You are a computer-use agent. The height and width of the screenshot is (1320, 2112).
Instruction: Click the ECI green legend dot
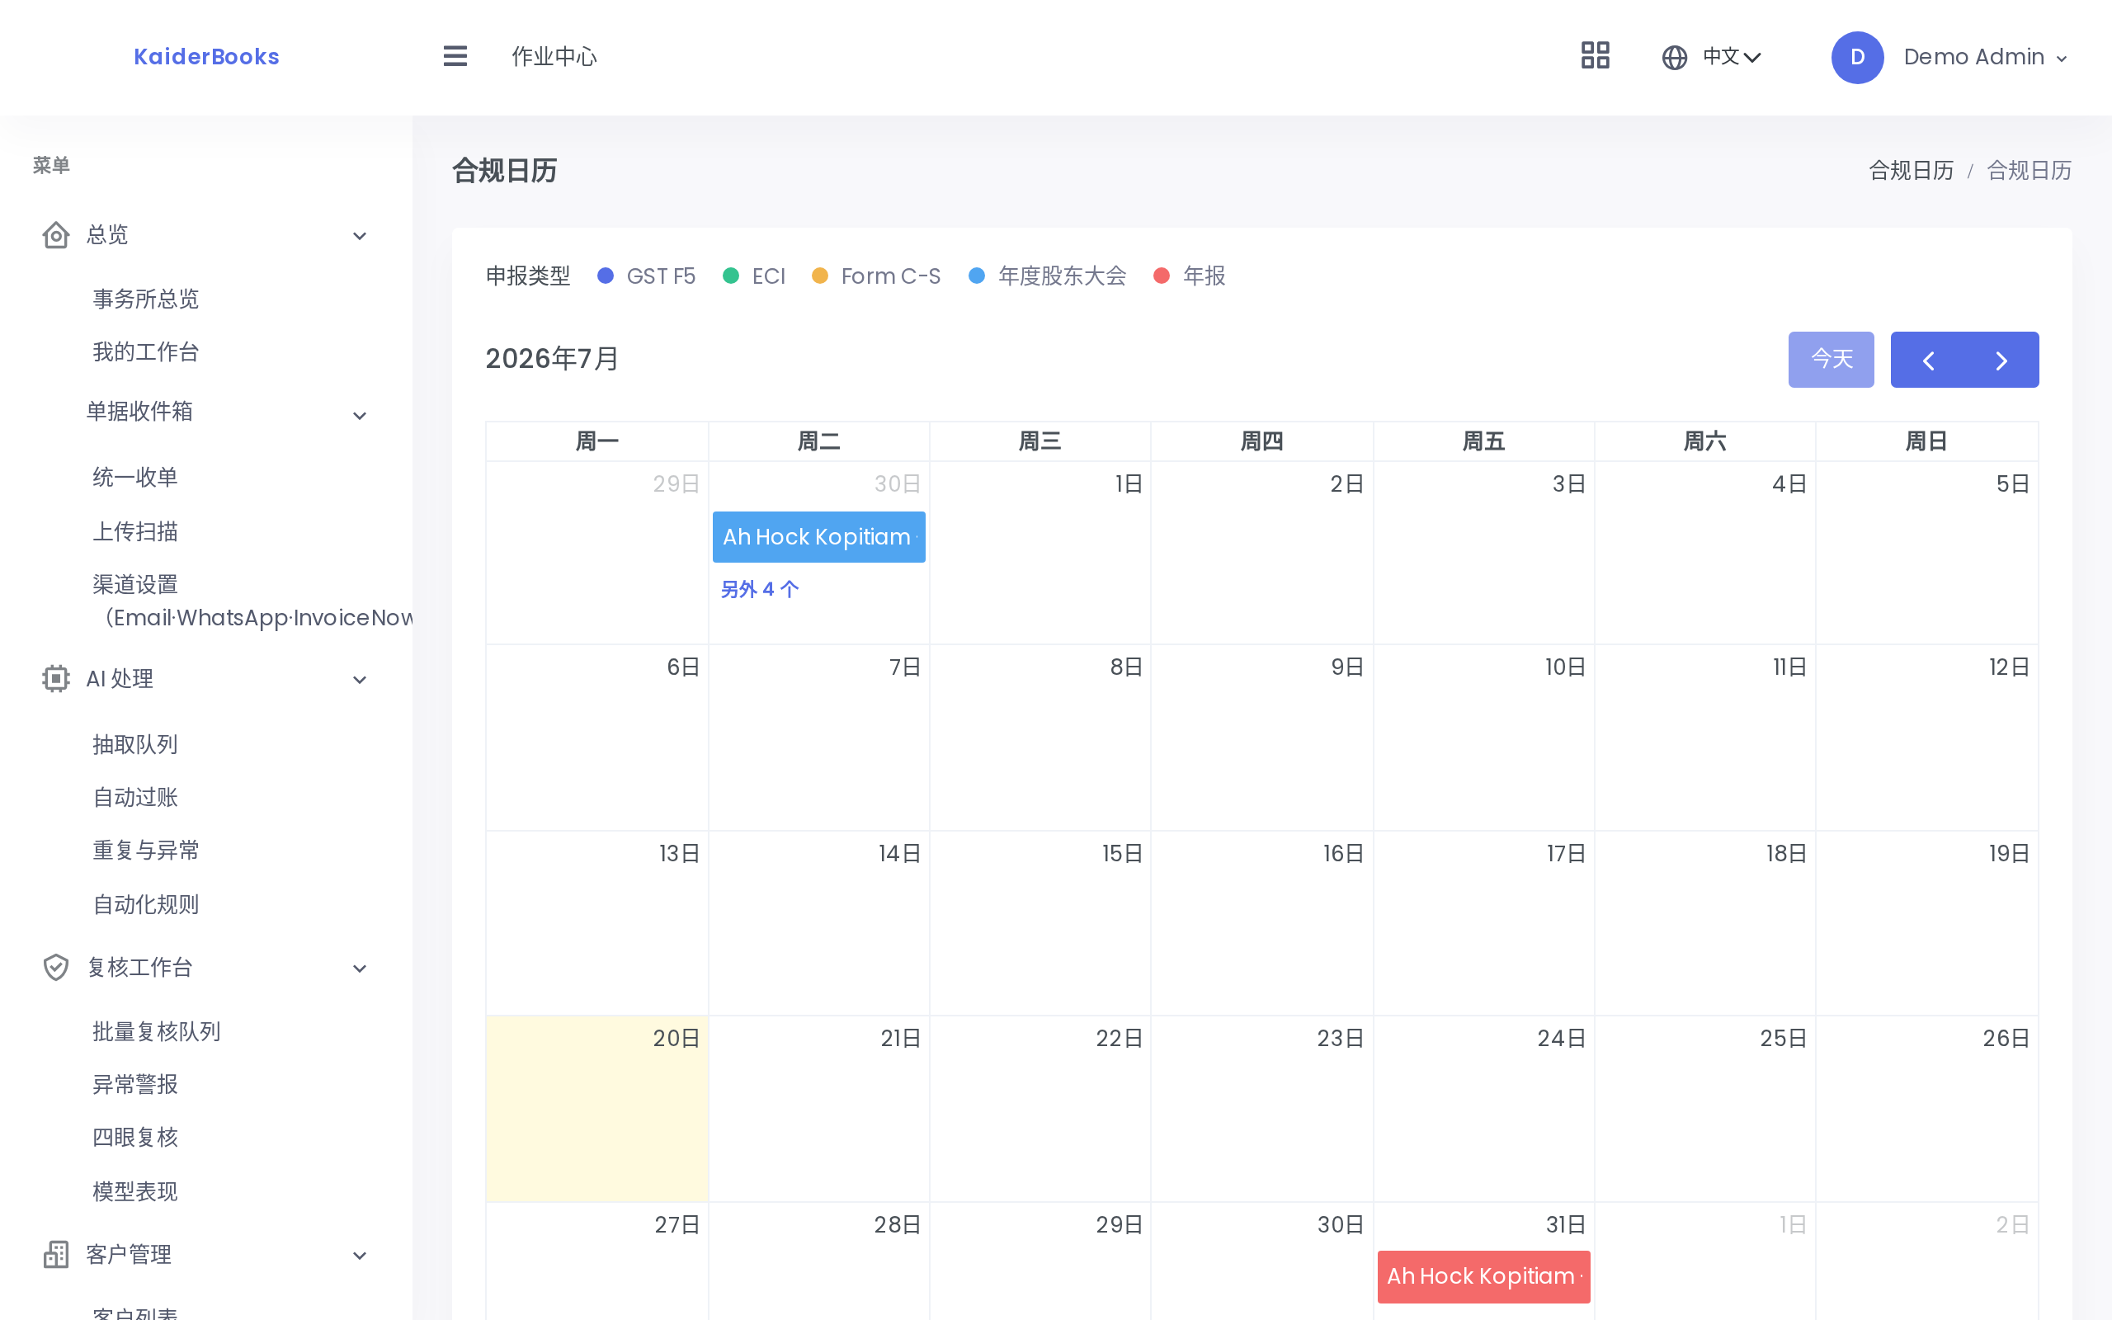[x=731, y=276]
